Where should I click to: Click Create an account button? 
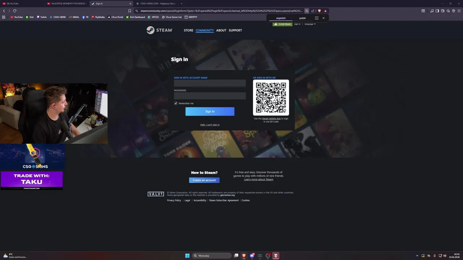[204, 180]
